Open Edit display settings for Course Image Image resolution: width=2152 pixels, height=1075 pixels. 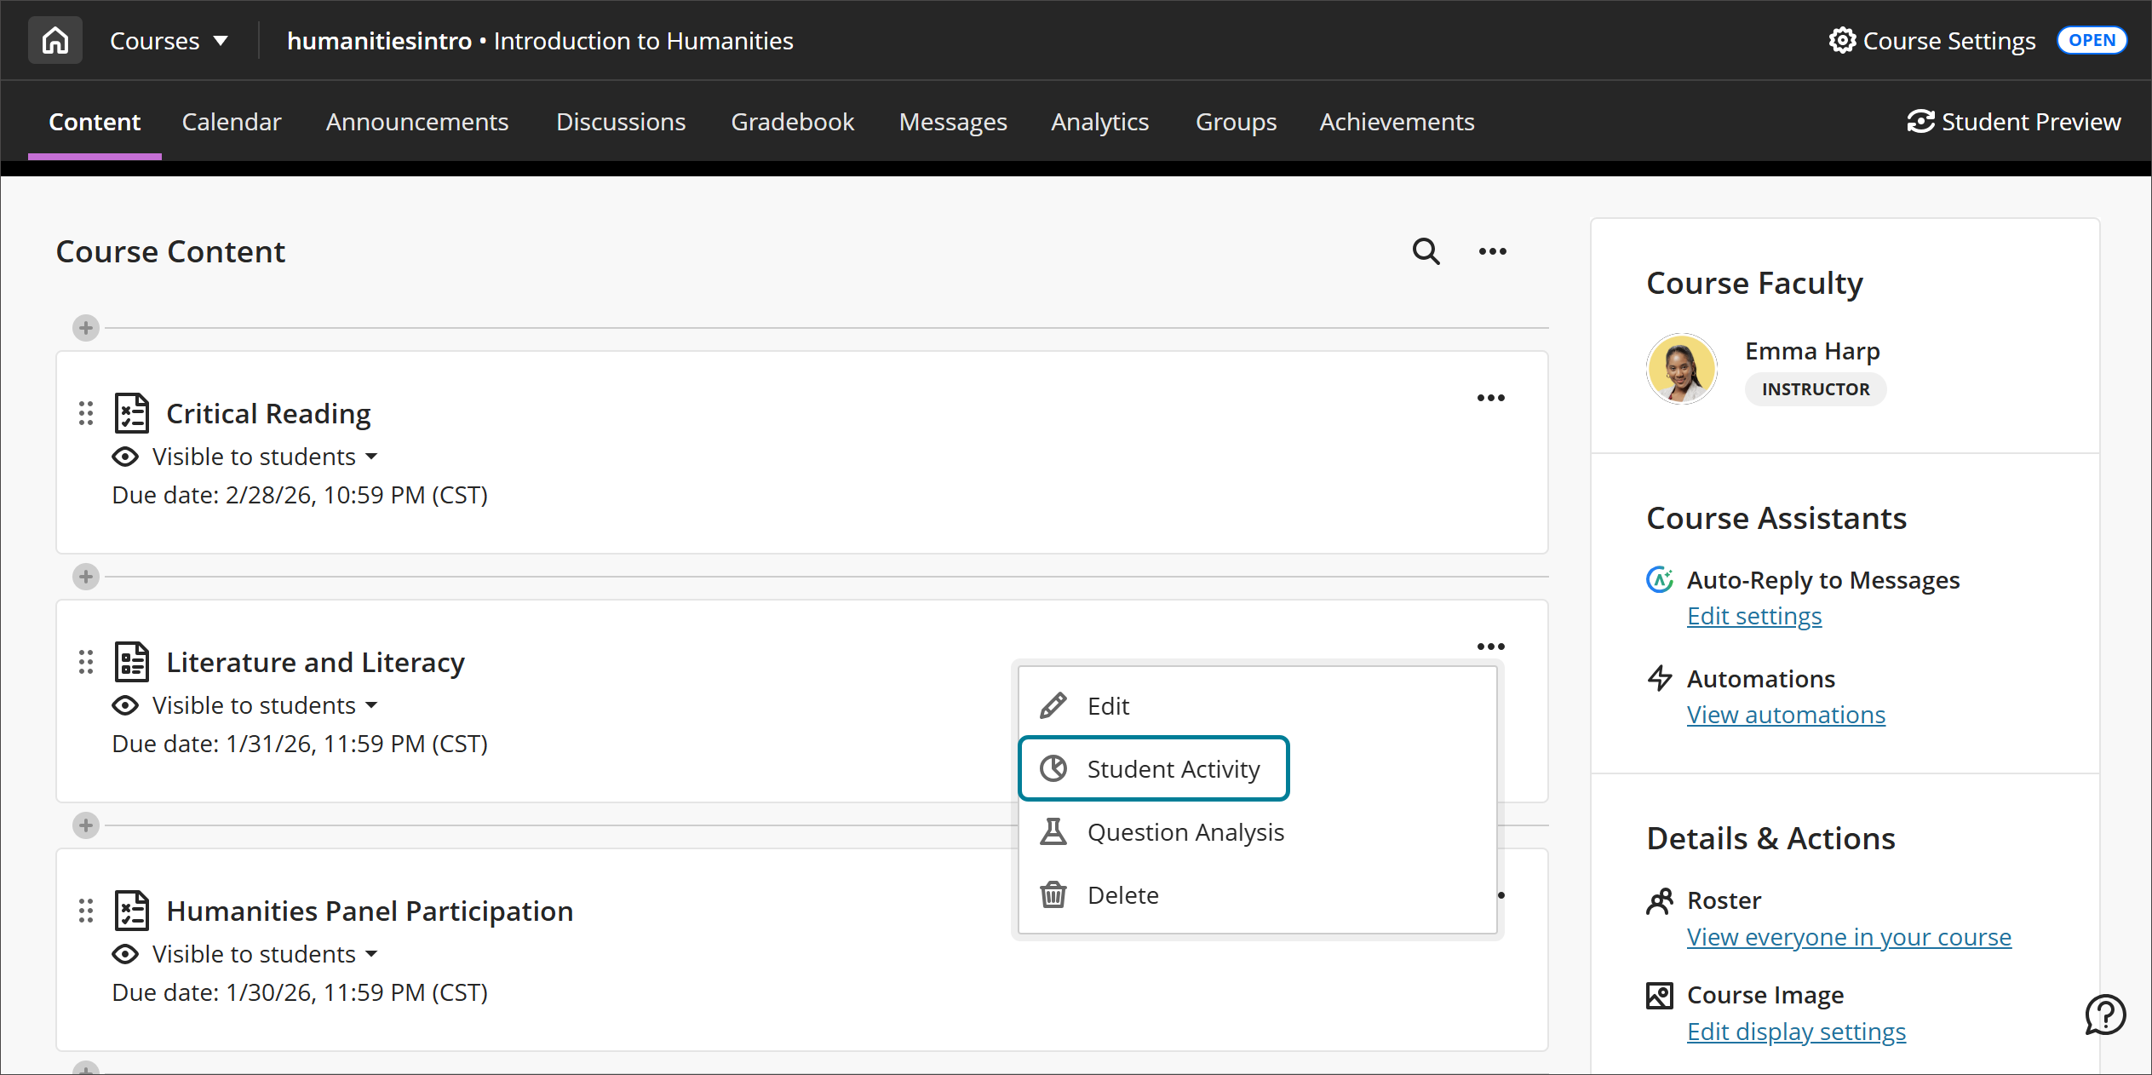[1796, 1032]
